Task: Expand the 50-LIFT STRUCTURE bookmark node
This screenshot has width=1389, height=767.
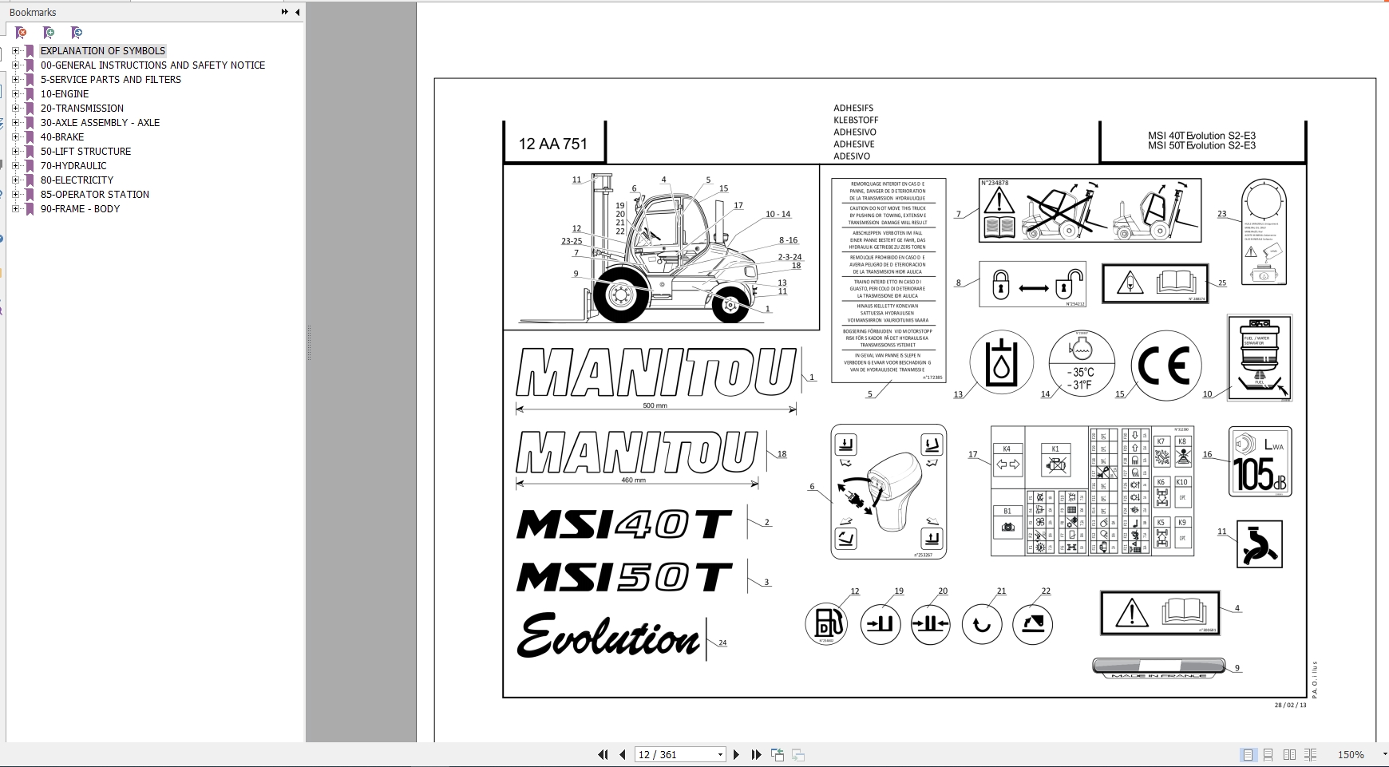Action: 15,151
